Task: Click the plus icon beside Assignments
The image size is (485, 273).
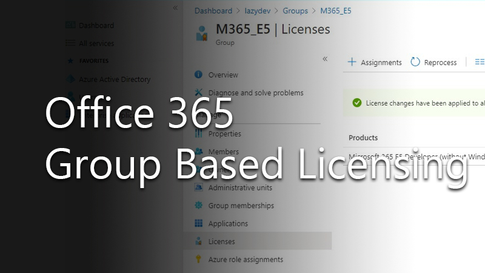Action: click(x=352, y=62)
